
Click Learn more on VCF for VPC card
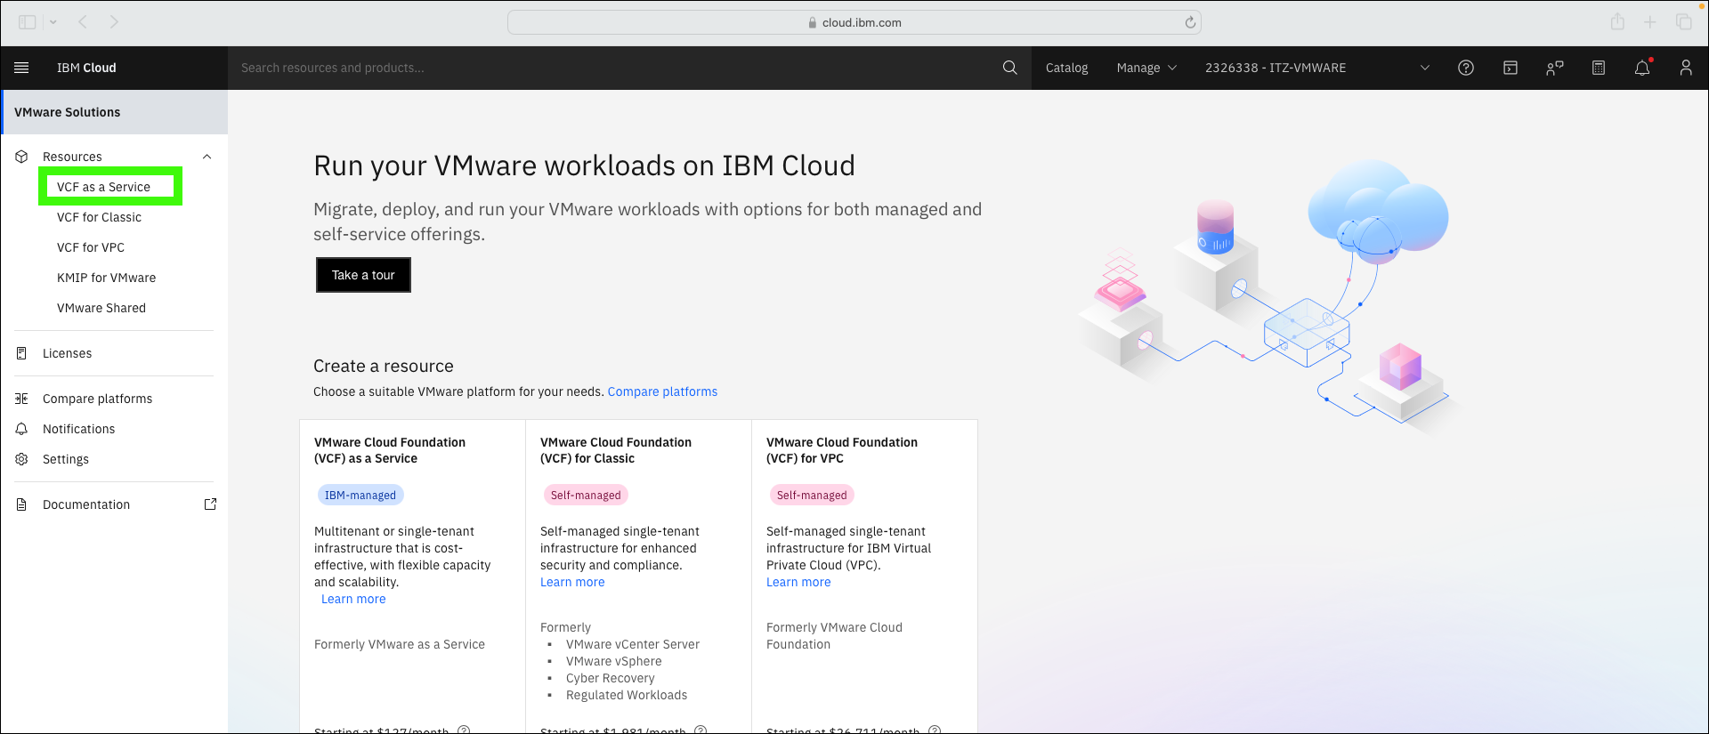coord(798,582)
